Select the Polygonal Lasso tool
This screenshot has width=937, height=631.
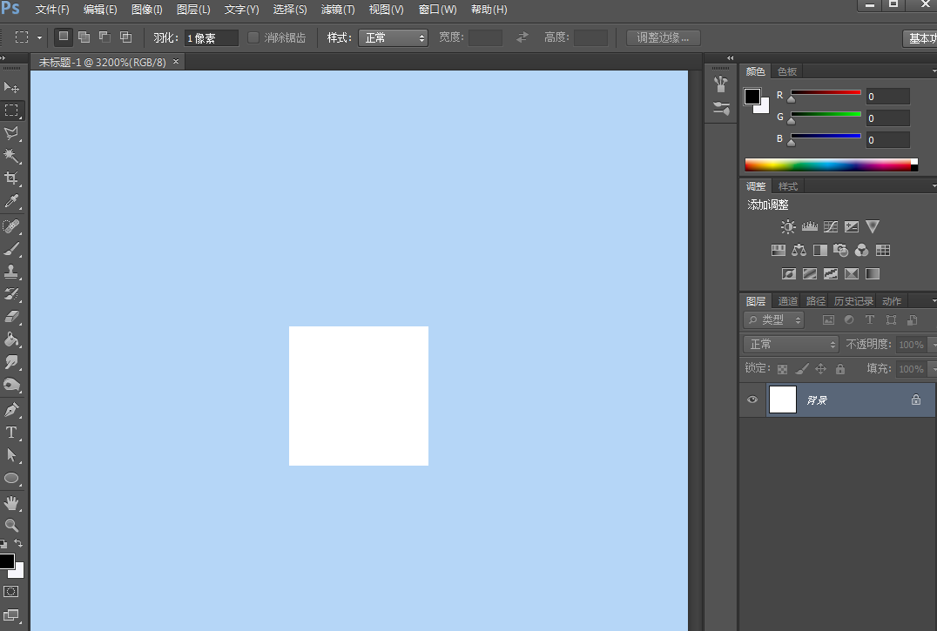[x=11, y=133]
